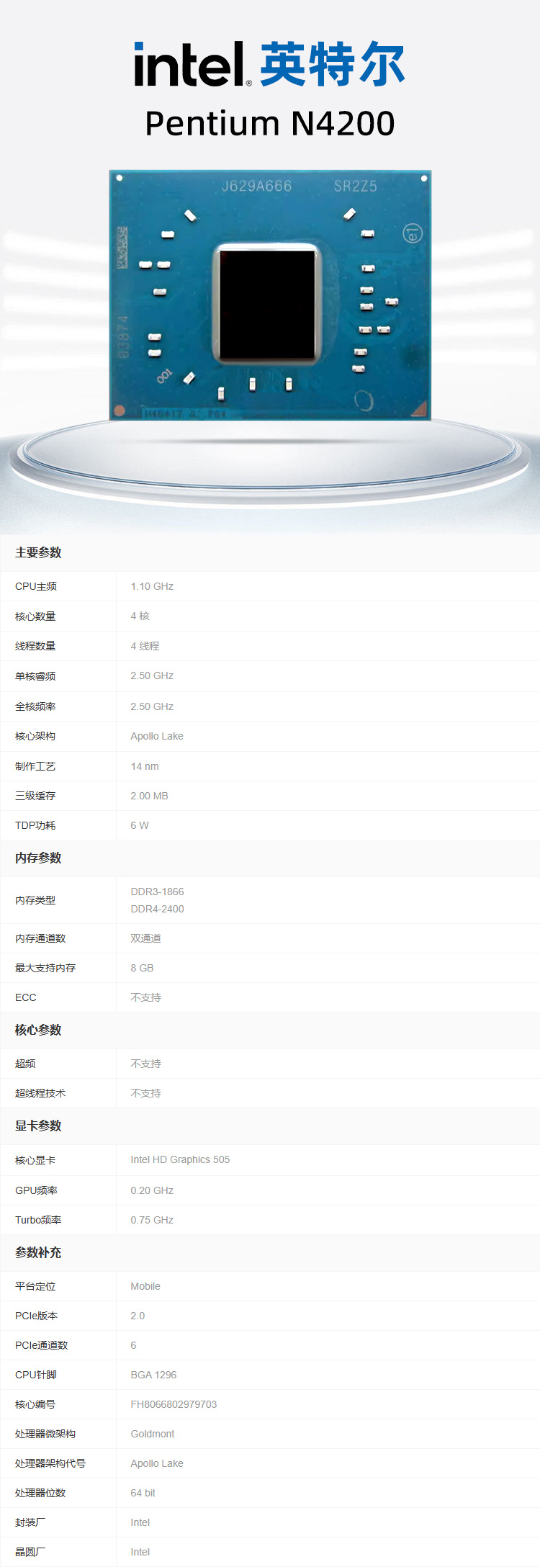Select 不支持 in the 超线程技术 row

click(x=145, y=1094)
